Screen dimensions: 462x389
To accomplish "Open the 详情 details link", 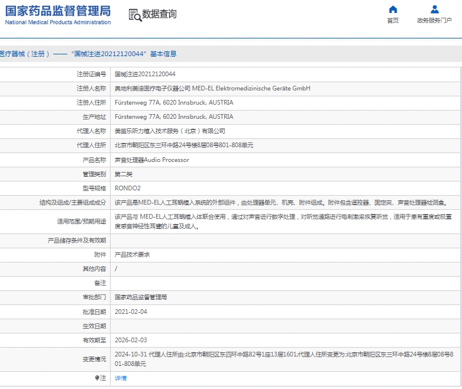I will coord(121,378).
